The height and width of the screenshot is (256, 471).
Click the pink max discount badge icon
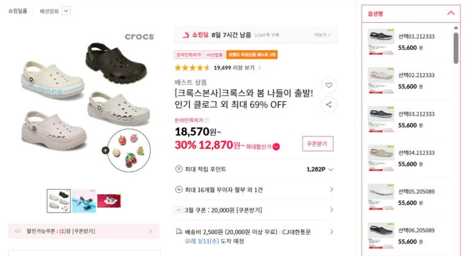tap(276, 146)
